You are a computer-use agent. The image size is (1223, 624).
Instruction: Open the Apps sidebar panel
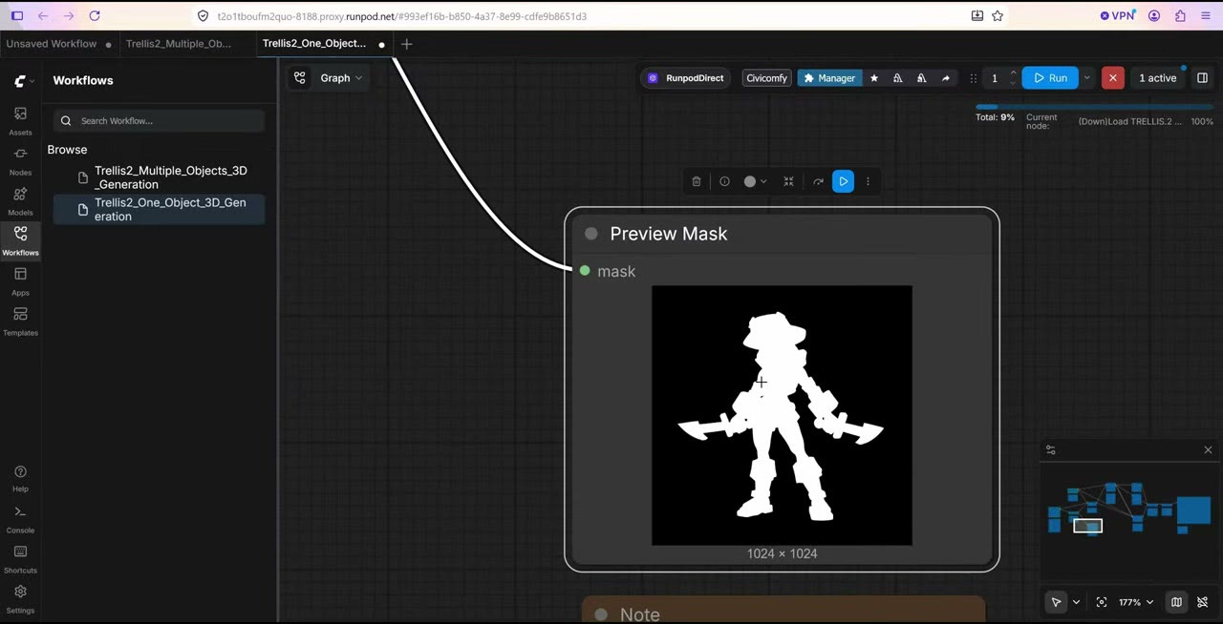tap(20, 280)
